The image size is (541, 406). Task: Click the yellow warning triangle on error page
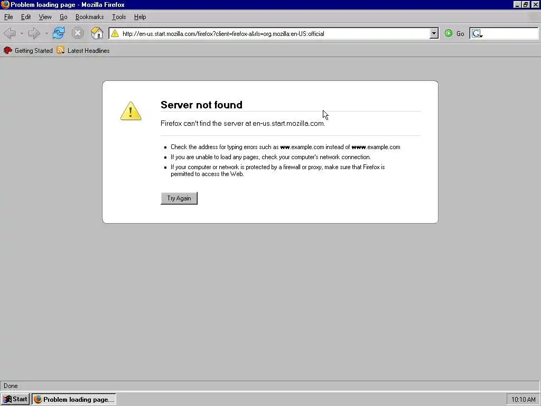click(131, 111)
